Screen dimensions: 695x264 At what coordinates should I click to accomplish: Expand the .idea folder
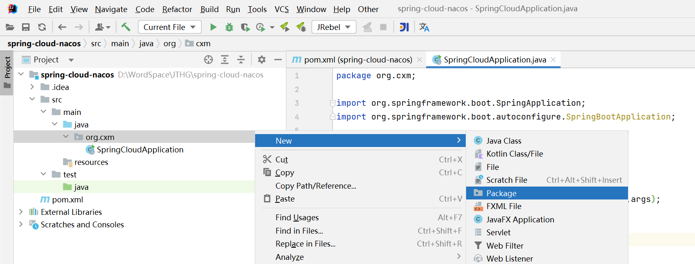(32, 87)
